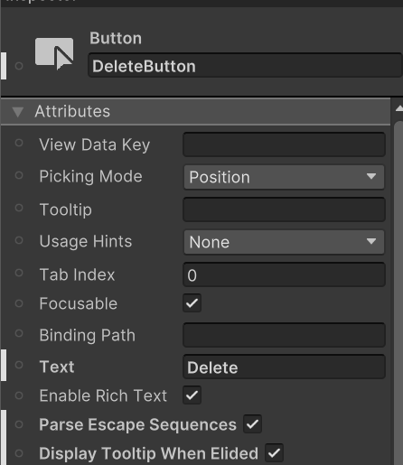Uncheck the Focusable checkbox
The width and height of the screenshot is (403, 465).
pyautogui.click(x=192, y=302)
